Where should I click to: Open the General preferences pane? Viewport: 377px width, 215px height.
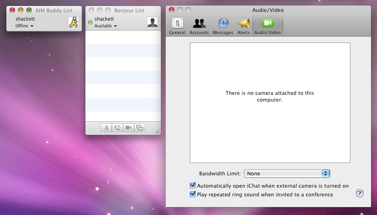(177, 26)
